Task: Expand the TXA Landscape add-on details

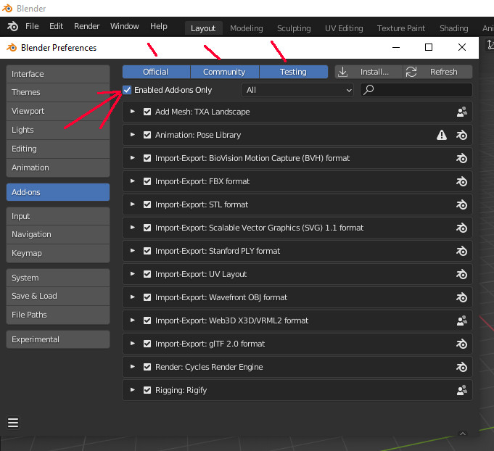Action: coord(133,112)
